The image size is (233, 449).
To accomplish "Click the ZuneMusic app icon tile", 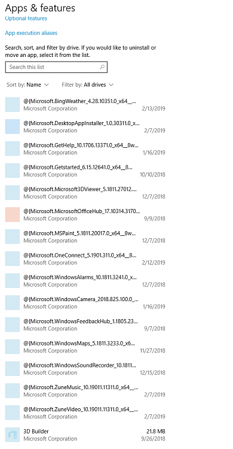I will (13, 390).
